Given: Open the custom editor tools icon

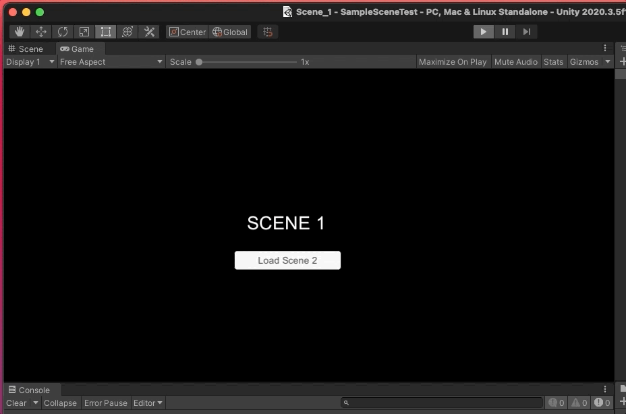Looking at the screenshot, I should (x=148, y=32).
